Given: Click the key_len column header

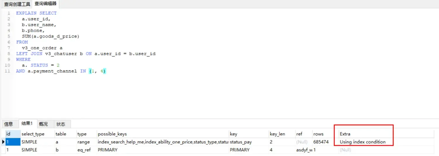Looking at the screenshot, I should tap(277, 134).
